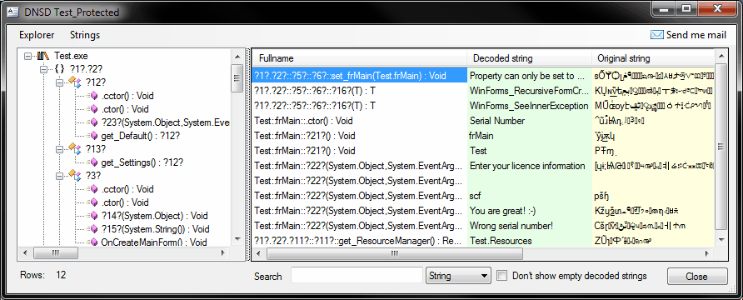Image resolution: width=743 pixels, height=300 pixels.
Task: Select the WinForms_SeeInnerException decoded string cell
Action: [529, 106]
